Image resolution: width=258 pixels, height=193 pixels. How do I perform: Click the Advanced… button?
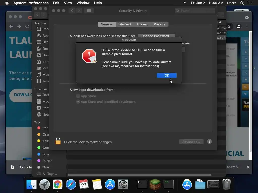pos(191,142)
